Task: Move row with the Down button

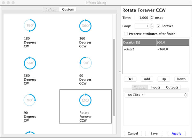Action: pos(181,79)
